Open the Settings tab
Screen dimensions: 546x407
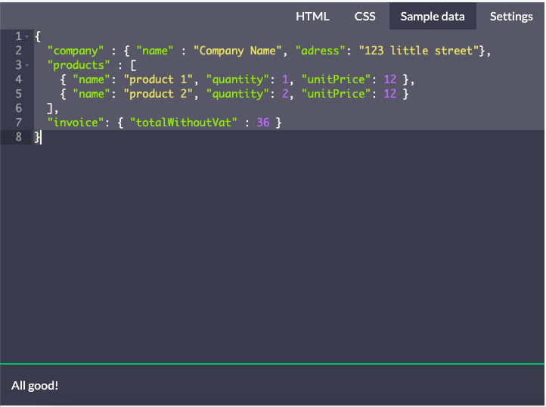coord(510,17)
